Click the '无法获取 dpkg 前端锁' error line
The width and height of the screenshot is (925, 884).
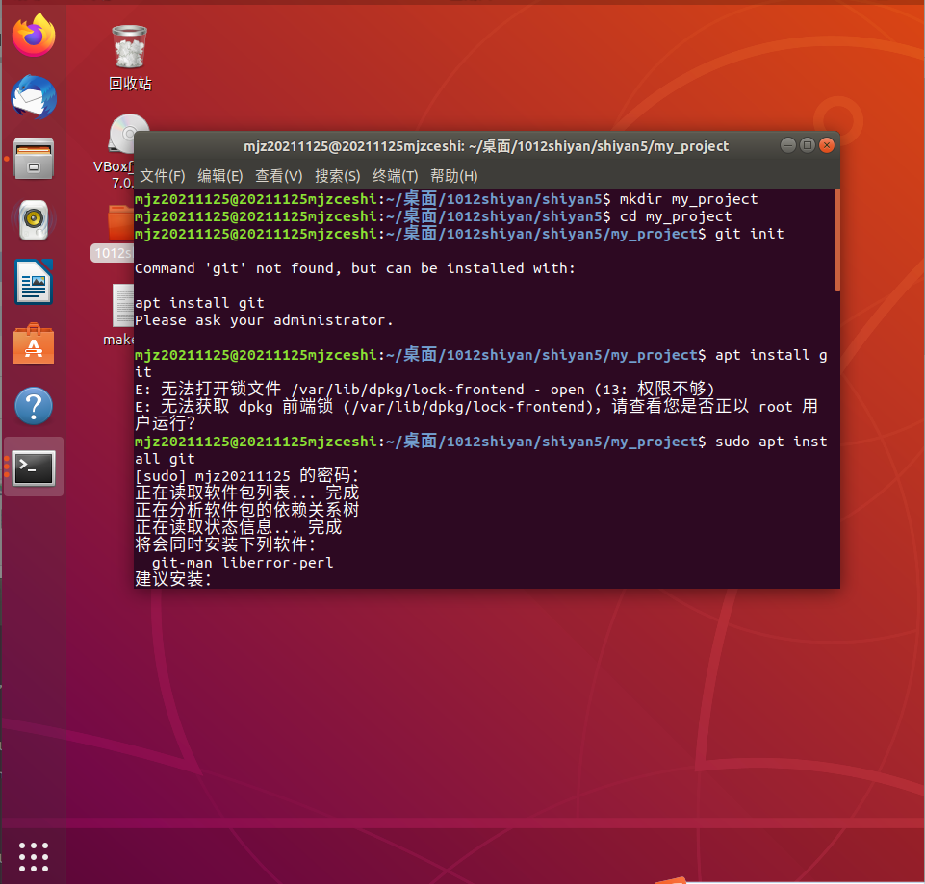[x=476, y=416]
